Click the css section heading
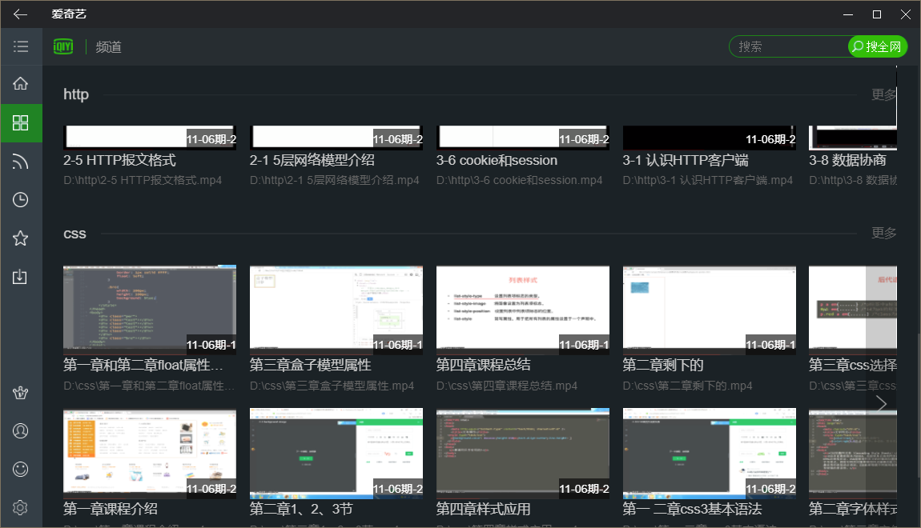 (x=74, y=234)
